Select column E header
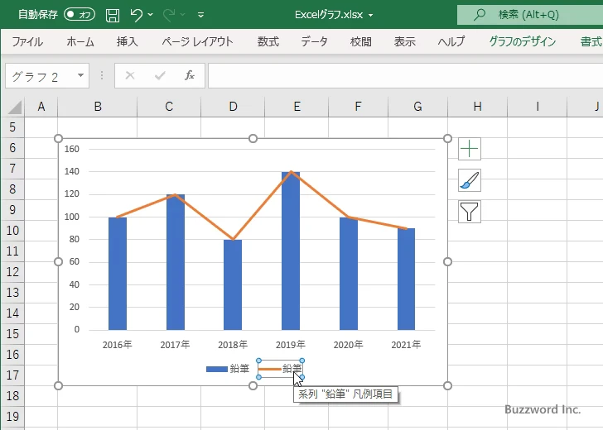Viewport: 603px width, 430px height. 297,107
